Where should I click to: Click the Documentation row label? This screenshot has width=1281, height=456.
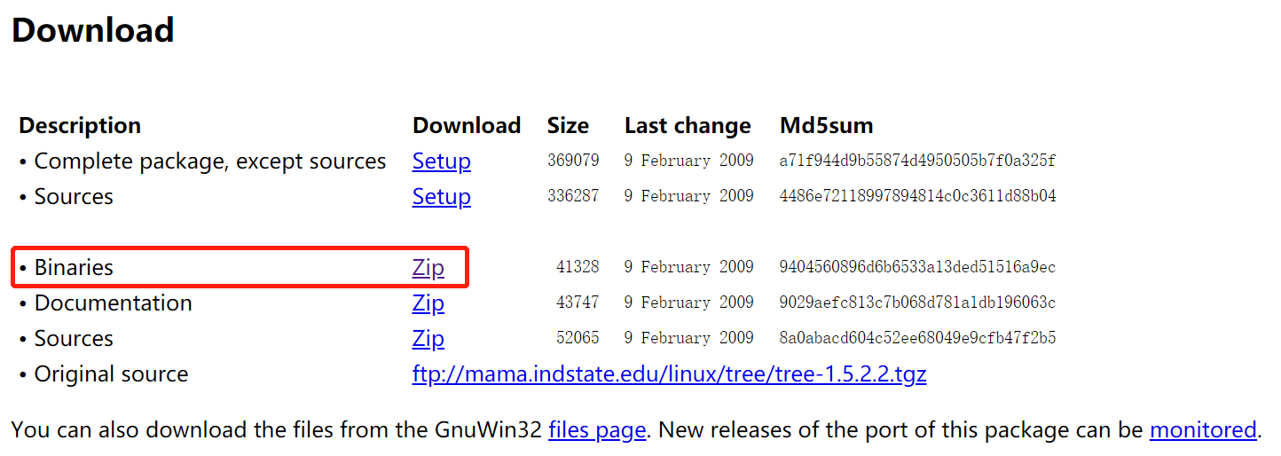coord(113,303)
